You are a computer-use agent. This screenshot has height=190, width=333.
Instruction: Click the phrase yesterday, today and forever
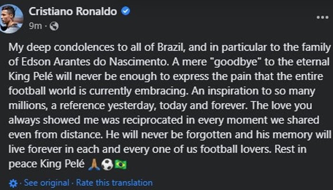177,106
